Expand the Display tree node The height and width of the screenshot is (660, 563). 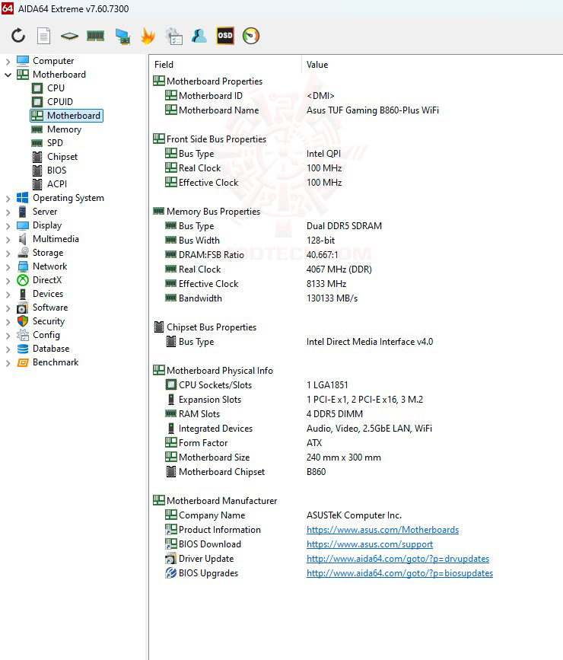point(8,226)
